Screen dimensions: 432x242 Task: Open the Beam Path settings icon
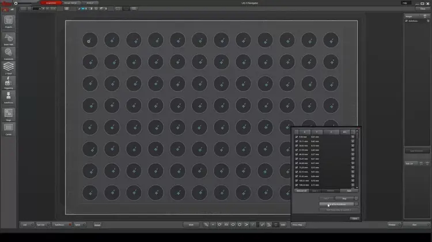pyautogui.click(x=9, y=37)
